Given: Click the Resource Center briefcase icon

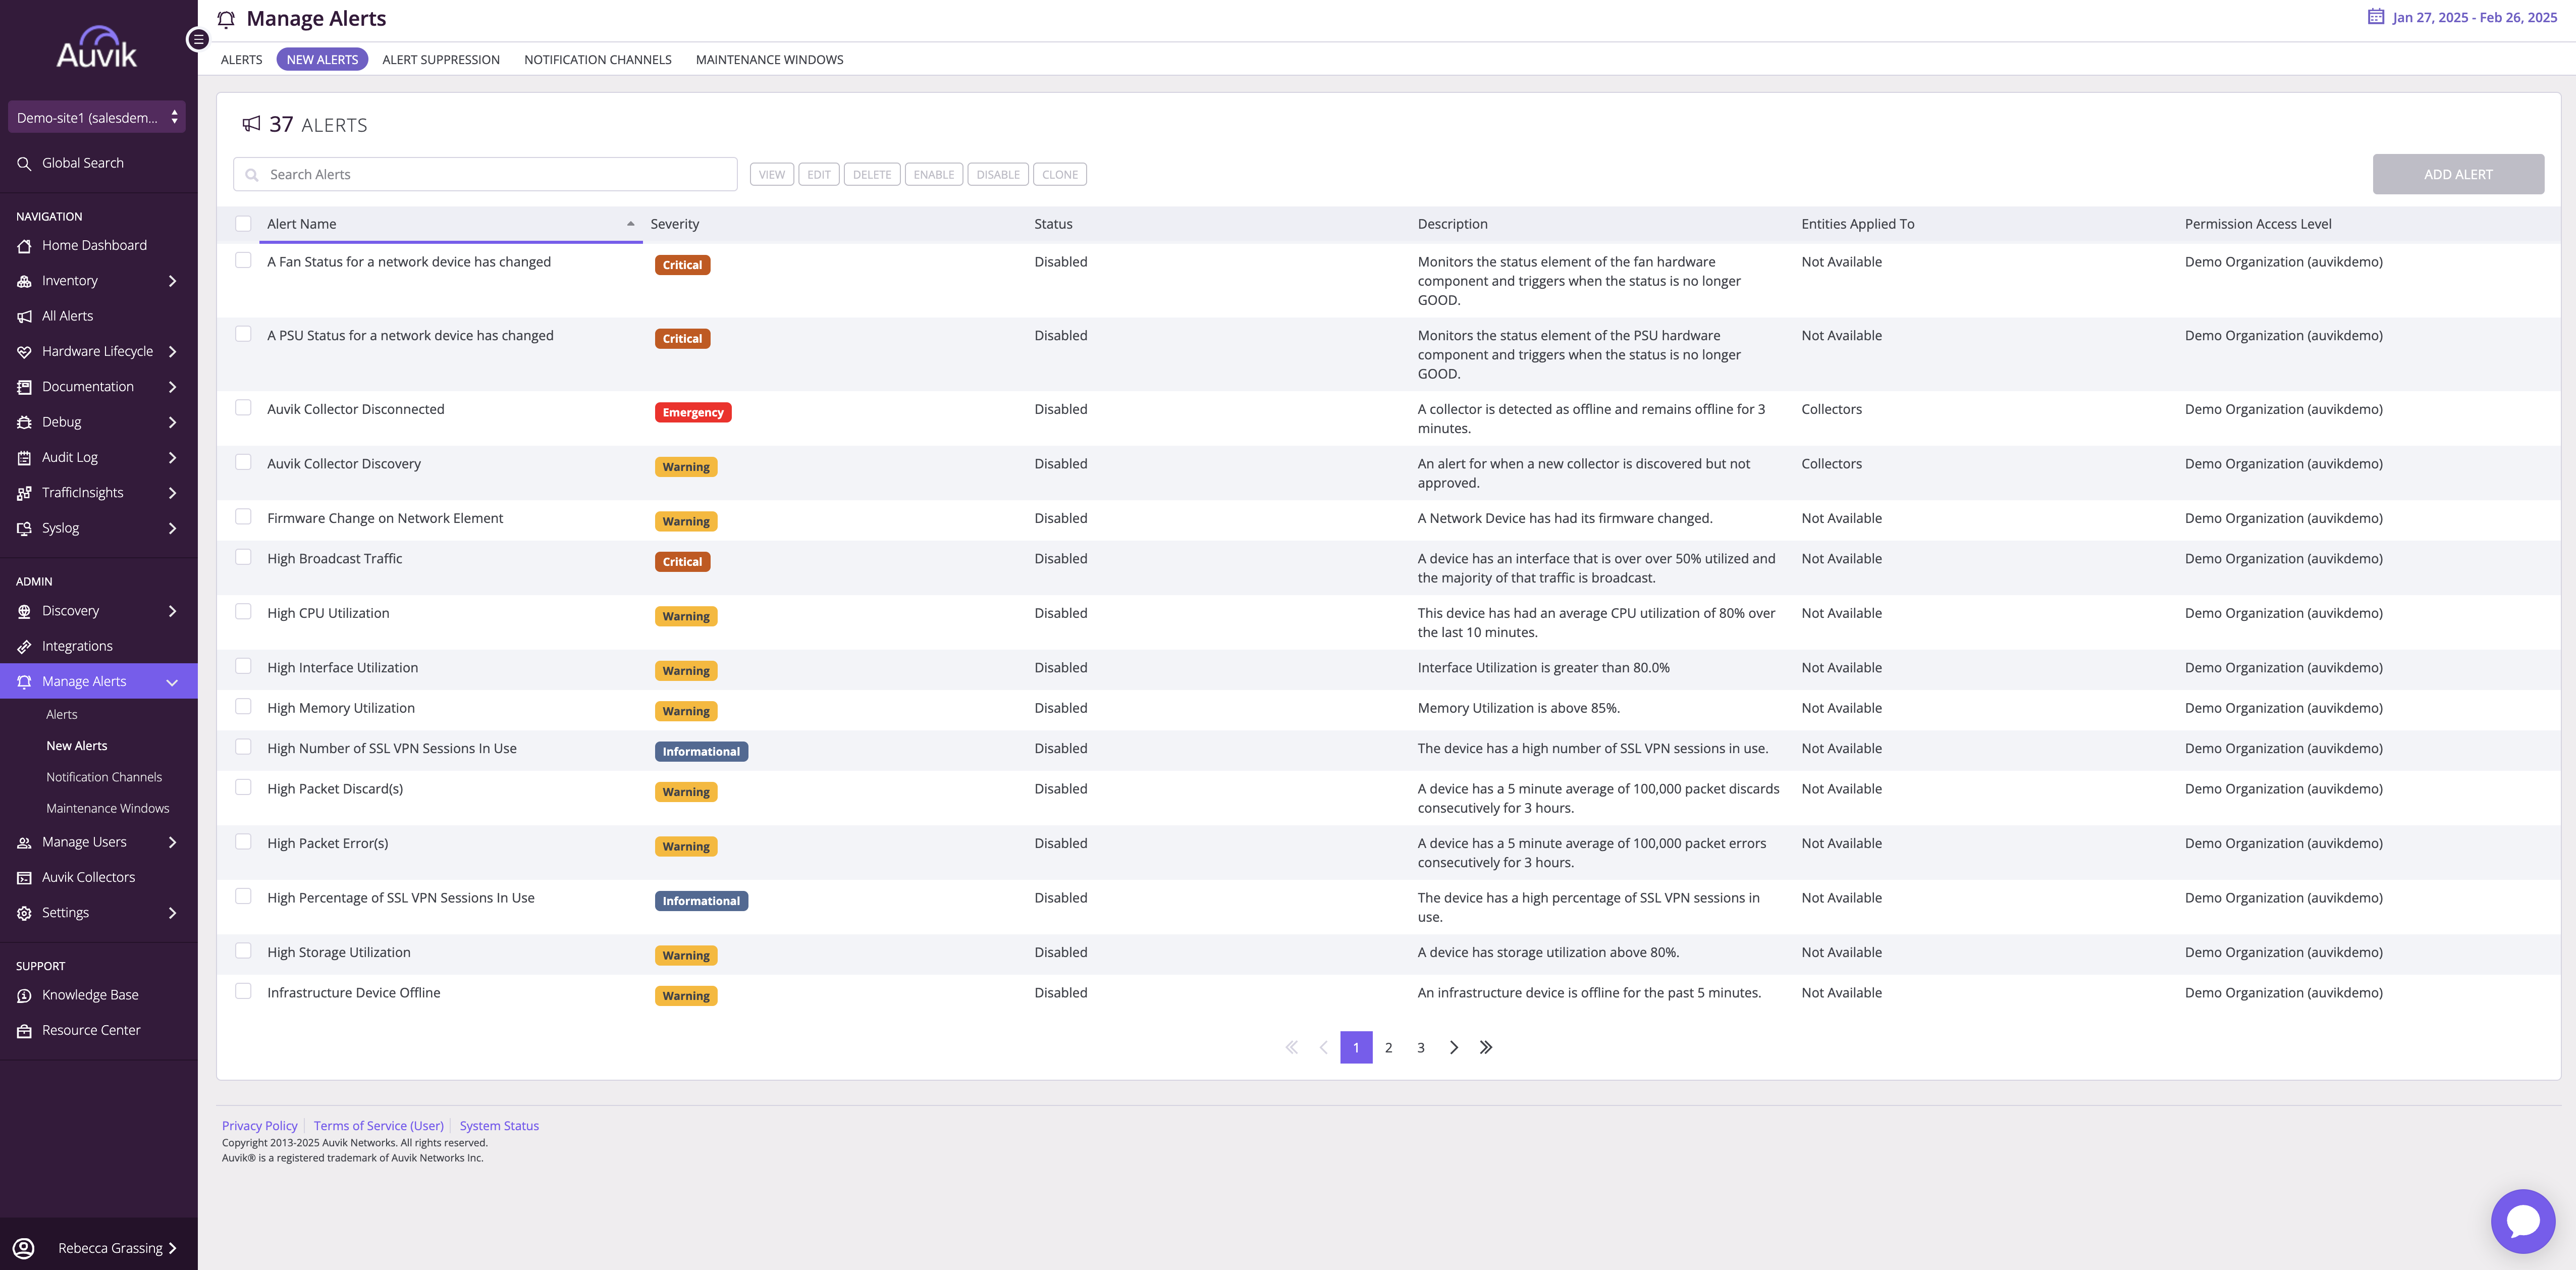Looking at the screenshot, I should [24, 1030].
